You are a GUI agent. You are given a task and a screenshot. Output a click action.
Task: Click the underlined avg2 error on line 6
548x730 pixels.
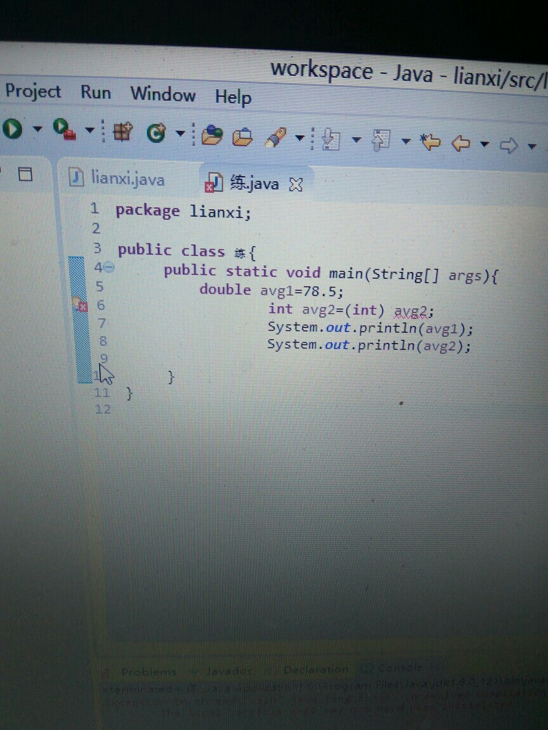click(x=411, y=311)
